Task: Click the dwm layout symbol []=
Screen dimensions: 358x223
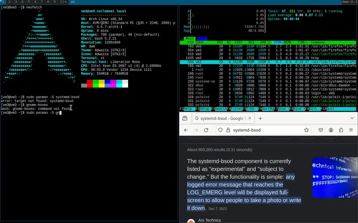Action: tap(63, 2)
